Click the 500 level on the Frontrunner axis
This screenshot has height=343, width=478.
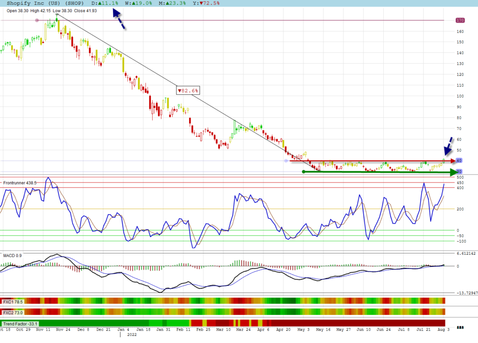point(460,177)
